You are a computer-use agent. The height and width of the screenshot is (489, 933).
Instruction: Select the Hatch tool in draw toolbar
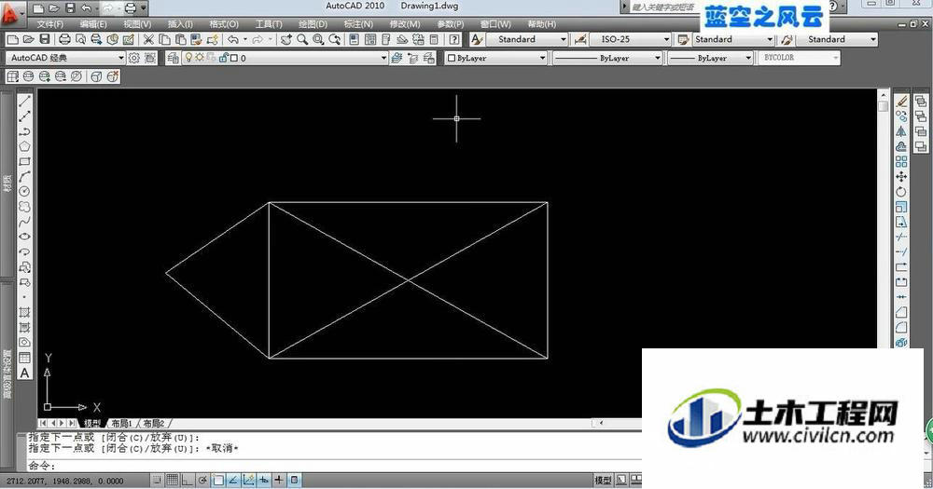(x=24, y=312)
